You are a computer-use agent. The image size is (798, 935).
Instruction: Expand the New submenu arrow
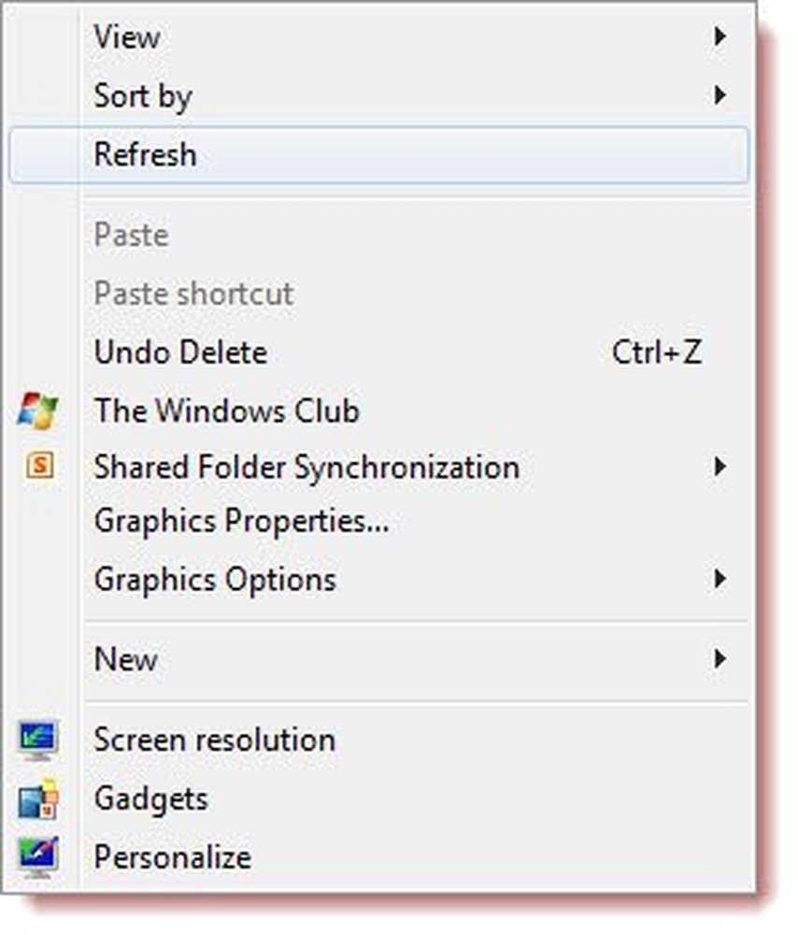pos(719,659)
